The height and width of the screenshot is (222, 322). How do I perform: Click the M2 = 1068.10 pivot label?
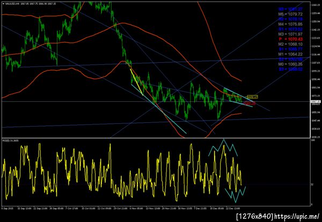pyautogui.click(x=290, y=44)
